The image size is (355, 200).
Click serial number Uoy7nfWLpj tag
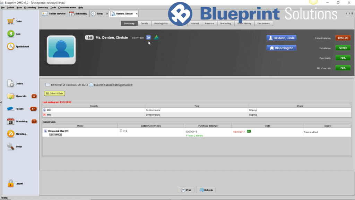tap(55, 135)
